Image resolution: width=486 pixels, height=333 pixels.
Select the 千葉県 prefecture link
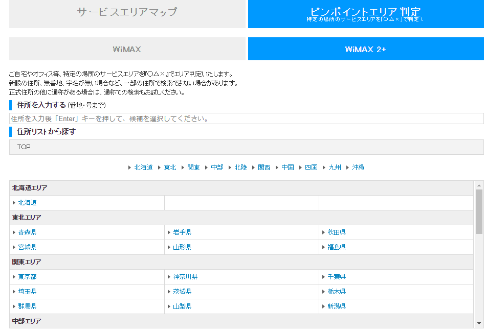[x=337, y=276]
